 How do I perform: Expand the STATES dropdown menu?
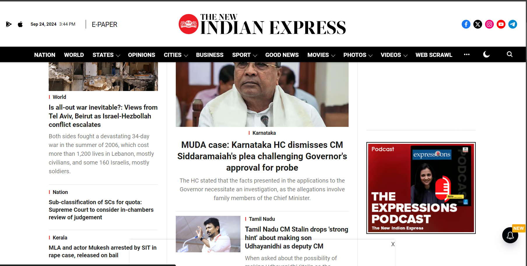(106, 55)
